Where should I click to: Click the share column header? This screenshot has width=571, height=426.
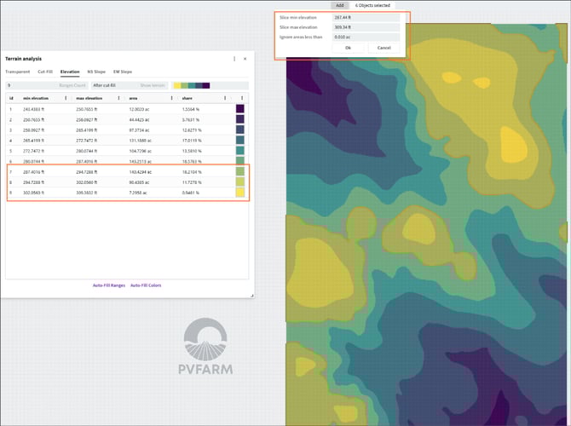187,98
